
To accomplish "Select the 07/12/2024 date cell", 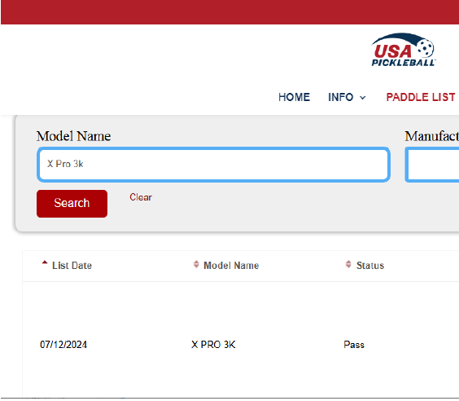I will point(63,345).
